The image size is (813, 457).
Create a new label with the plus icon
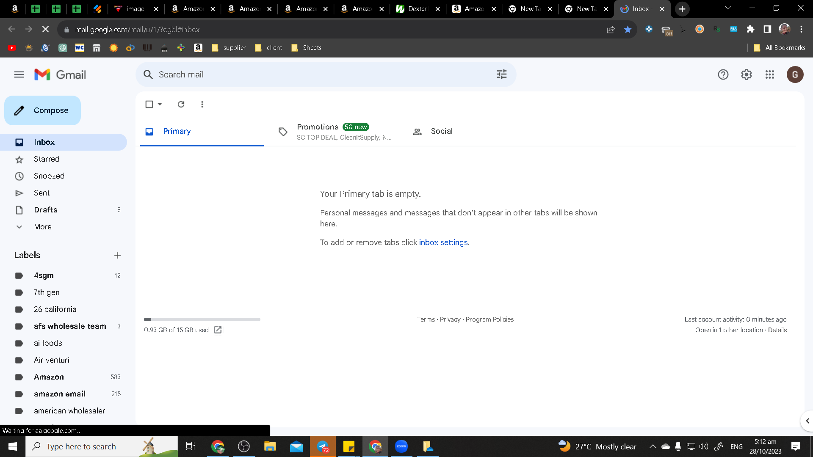coord(117,255)
